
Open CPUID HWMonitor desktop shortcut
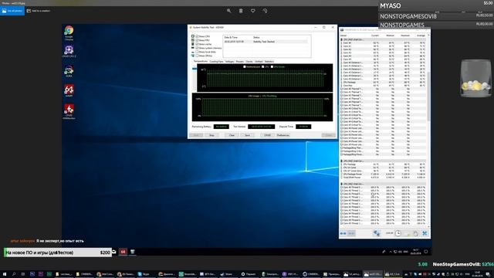(x=69, y=111)
